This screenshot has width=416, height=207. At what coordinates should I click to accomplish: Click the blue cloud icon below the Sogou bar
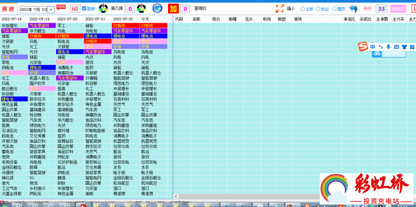[376, 54]
